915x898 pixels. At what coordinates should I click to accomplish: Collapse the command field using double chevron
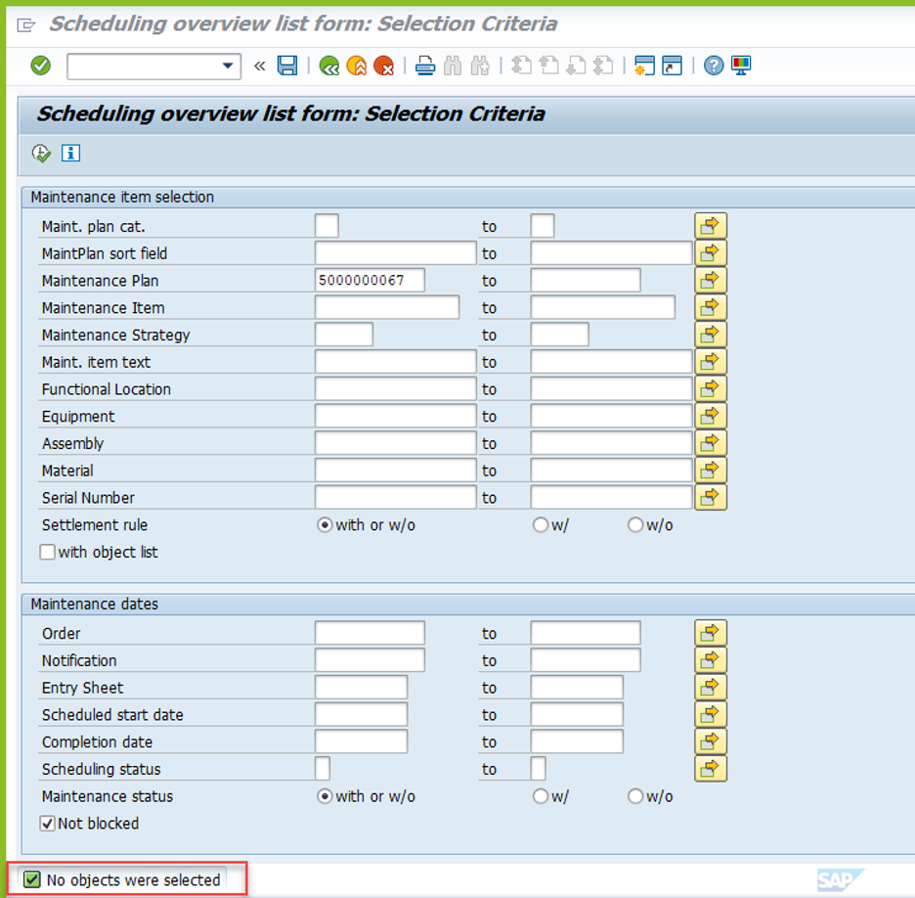(259, 66)
